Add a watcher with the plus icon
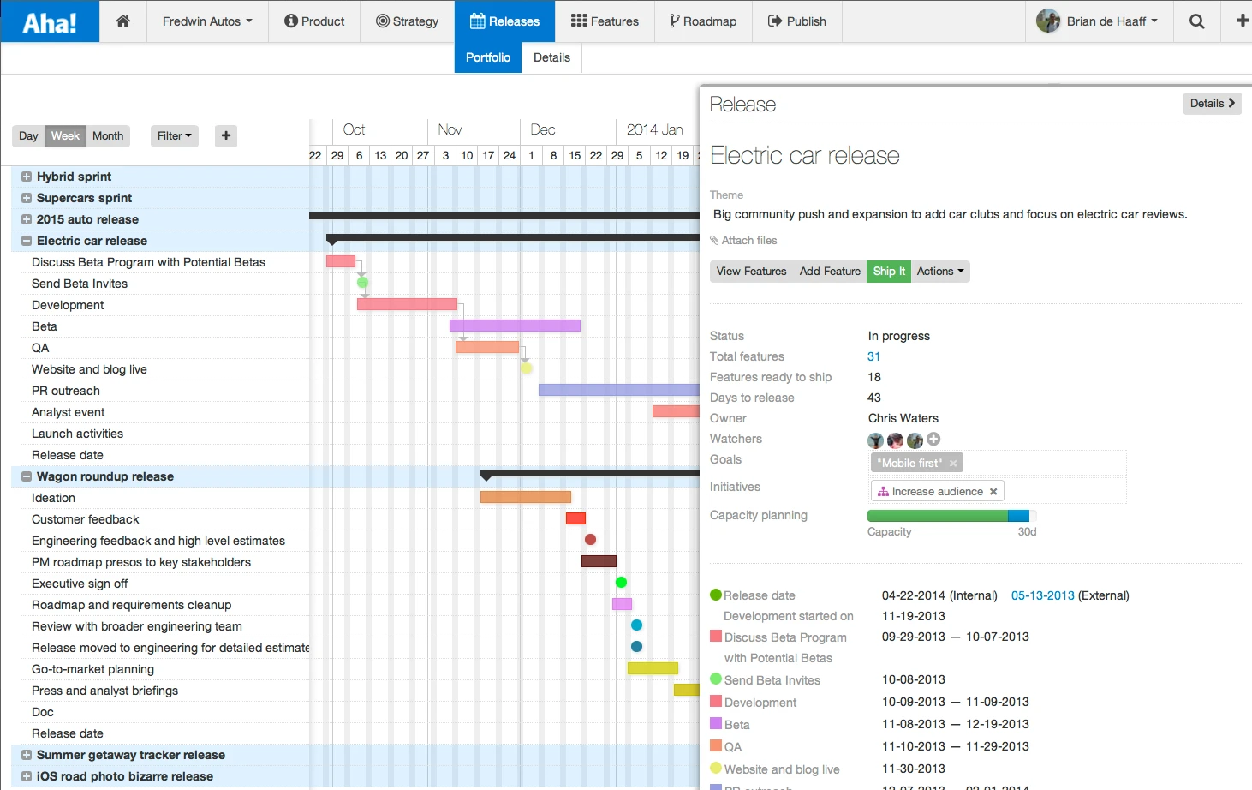Viewport: 1252px width, 790px height. (933, 439)
